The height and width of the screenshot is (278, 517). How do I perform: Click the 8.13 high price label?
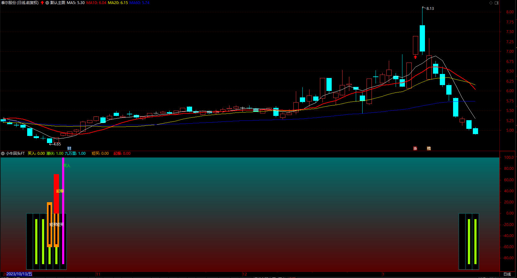point(430,9)
